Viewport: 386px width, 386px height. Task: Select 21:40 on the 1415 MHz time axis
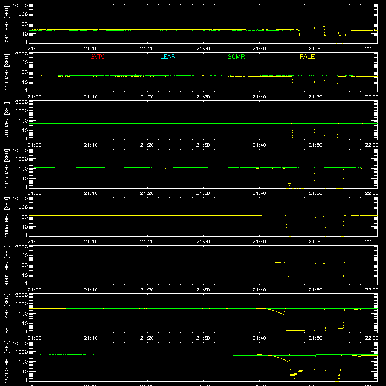(x=259, y=193)
